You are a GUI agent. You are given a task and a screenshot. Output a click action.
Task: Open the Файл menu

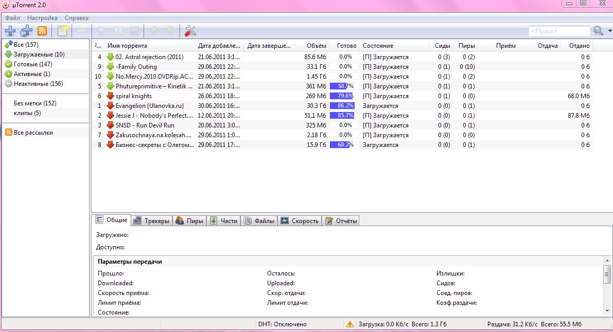tap(12, 18)
